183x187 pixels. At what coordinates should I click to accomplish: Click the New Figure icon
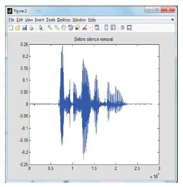[x=11, y=28]
